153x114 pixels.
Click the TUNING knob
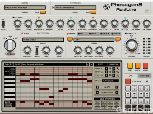(x=17, y=24)
